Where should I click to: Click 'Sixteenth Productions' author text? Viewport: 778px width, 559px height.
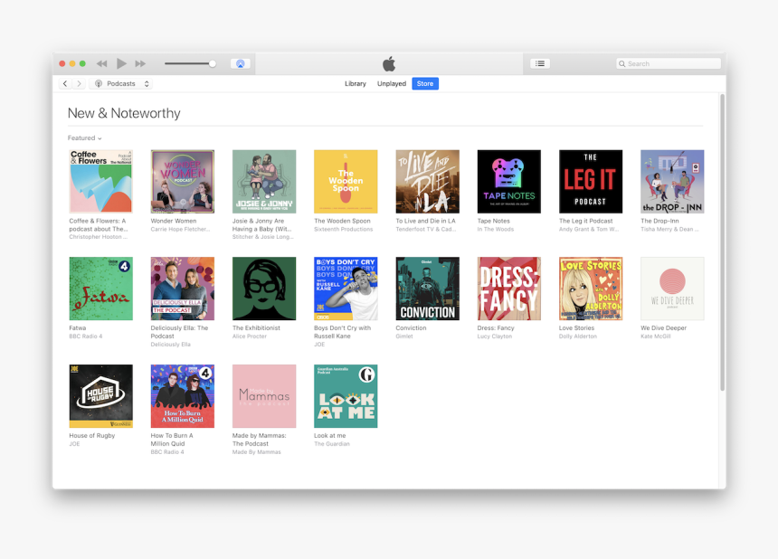click(x=344, y=229)
